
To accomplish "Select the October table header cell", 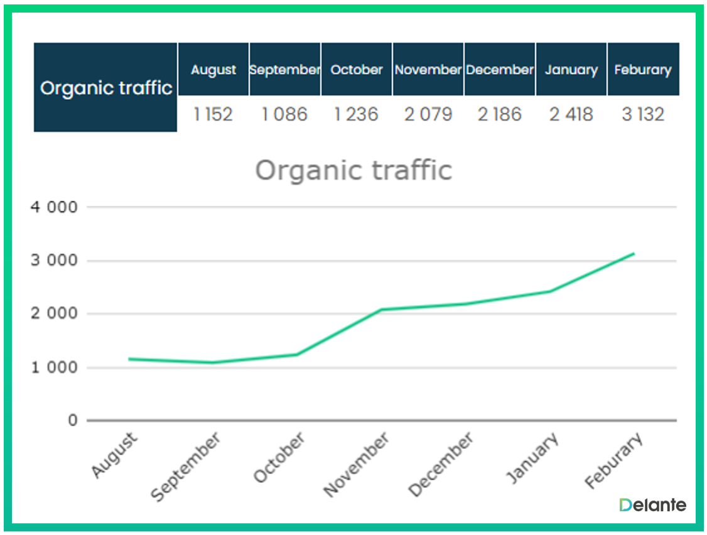I will click(357, 70).
